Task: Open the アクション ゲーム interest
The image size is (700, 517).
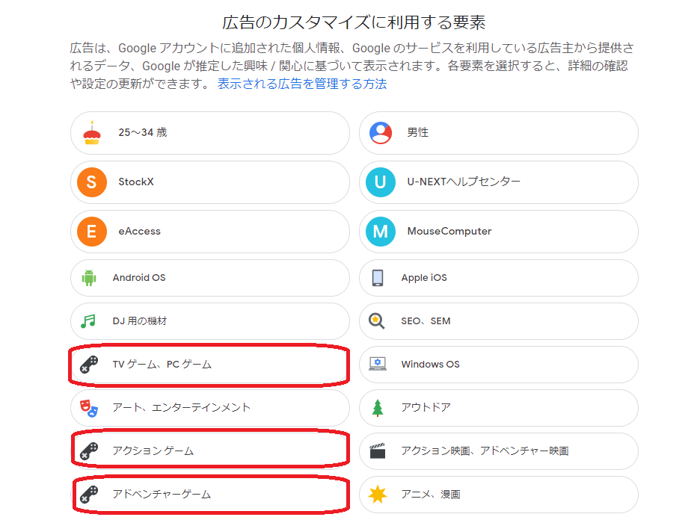Action: pyautogui.click(x=210, y=451)
